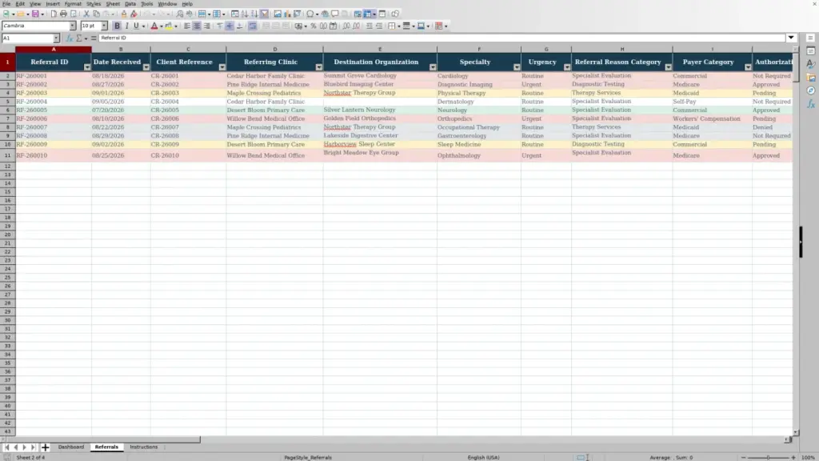Click zoom out minus button
Image resolution: width=819 pixels, height=461 pixels.
pyautogui.click(x=743, y=457)
